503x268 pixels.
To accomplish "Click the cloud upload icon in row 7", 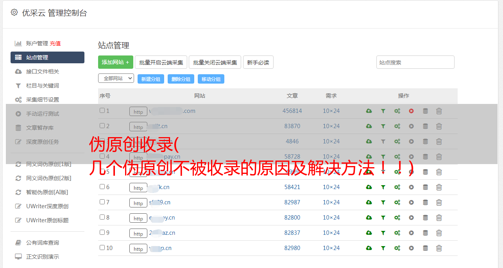I will [369, 202].
